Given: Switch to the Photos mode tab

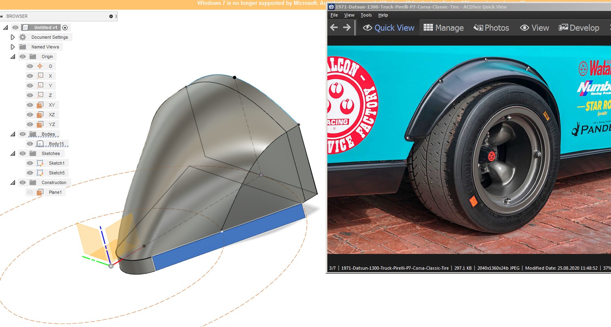Looking at the screenshot, I should coord(491,27).
